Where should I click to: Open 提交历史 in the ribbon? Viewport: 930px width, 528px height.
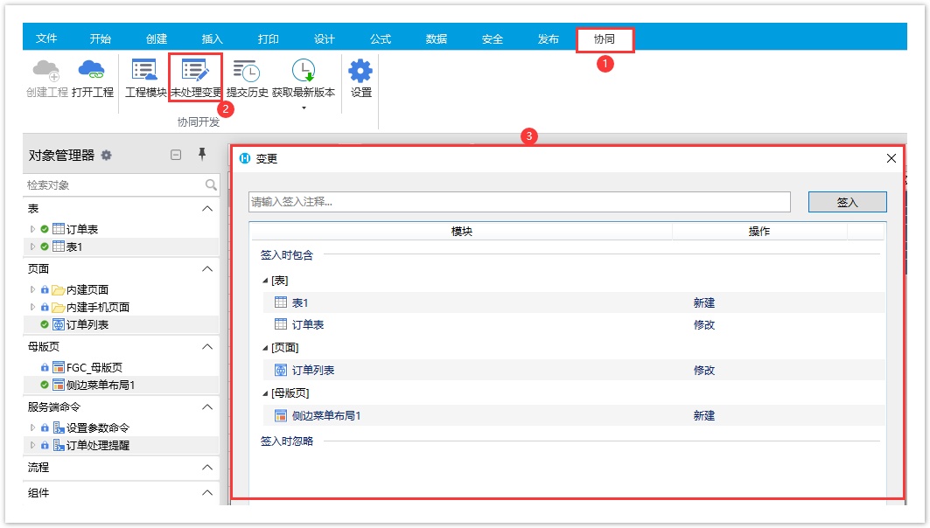coord(247,72)
